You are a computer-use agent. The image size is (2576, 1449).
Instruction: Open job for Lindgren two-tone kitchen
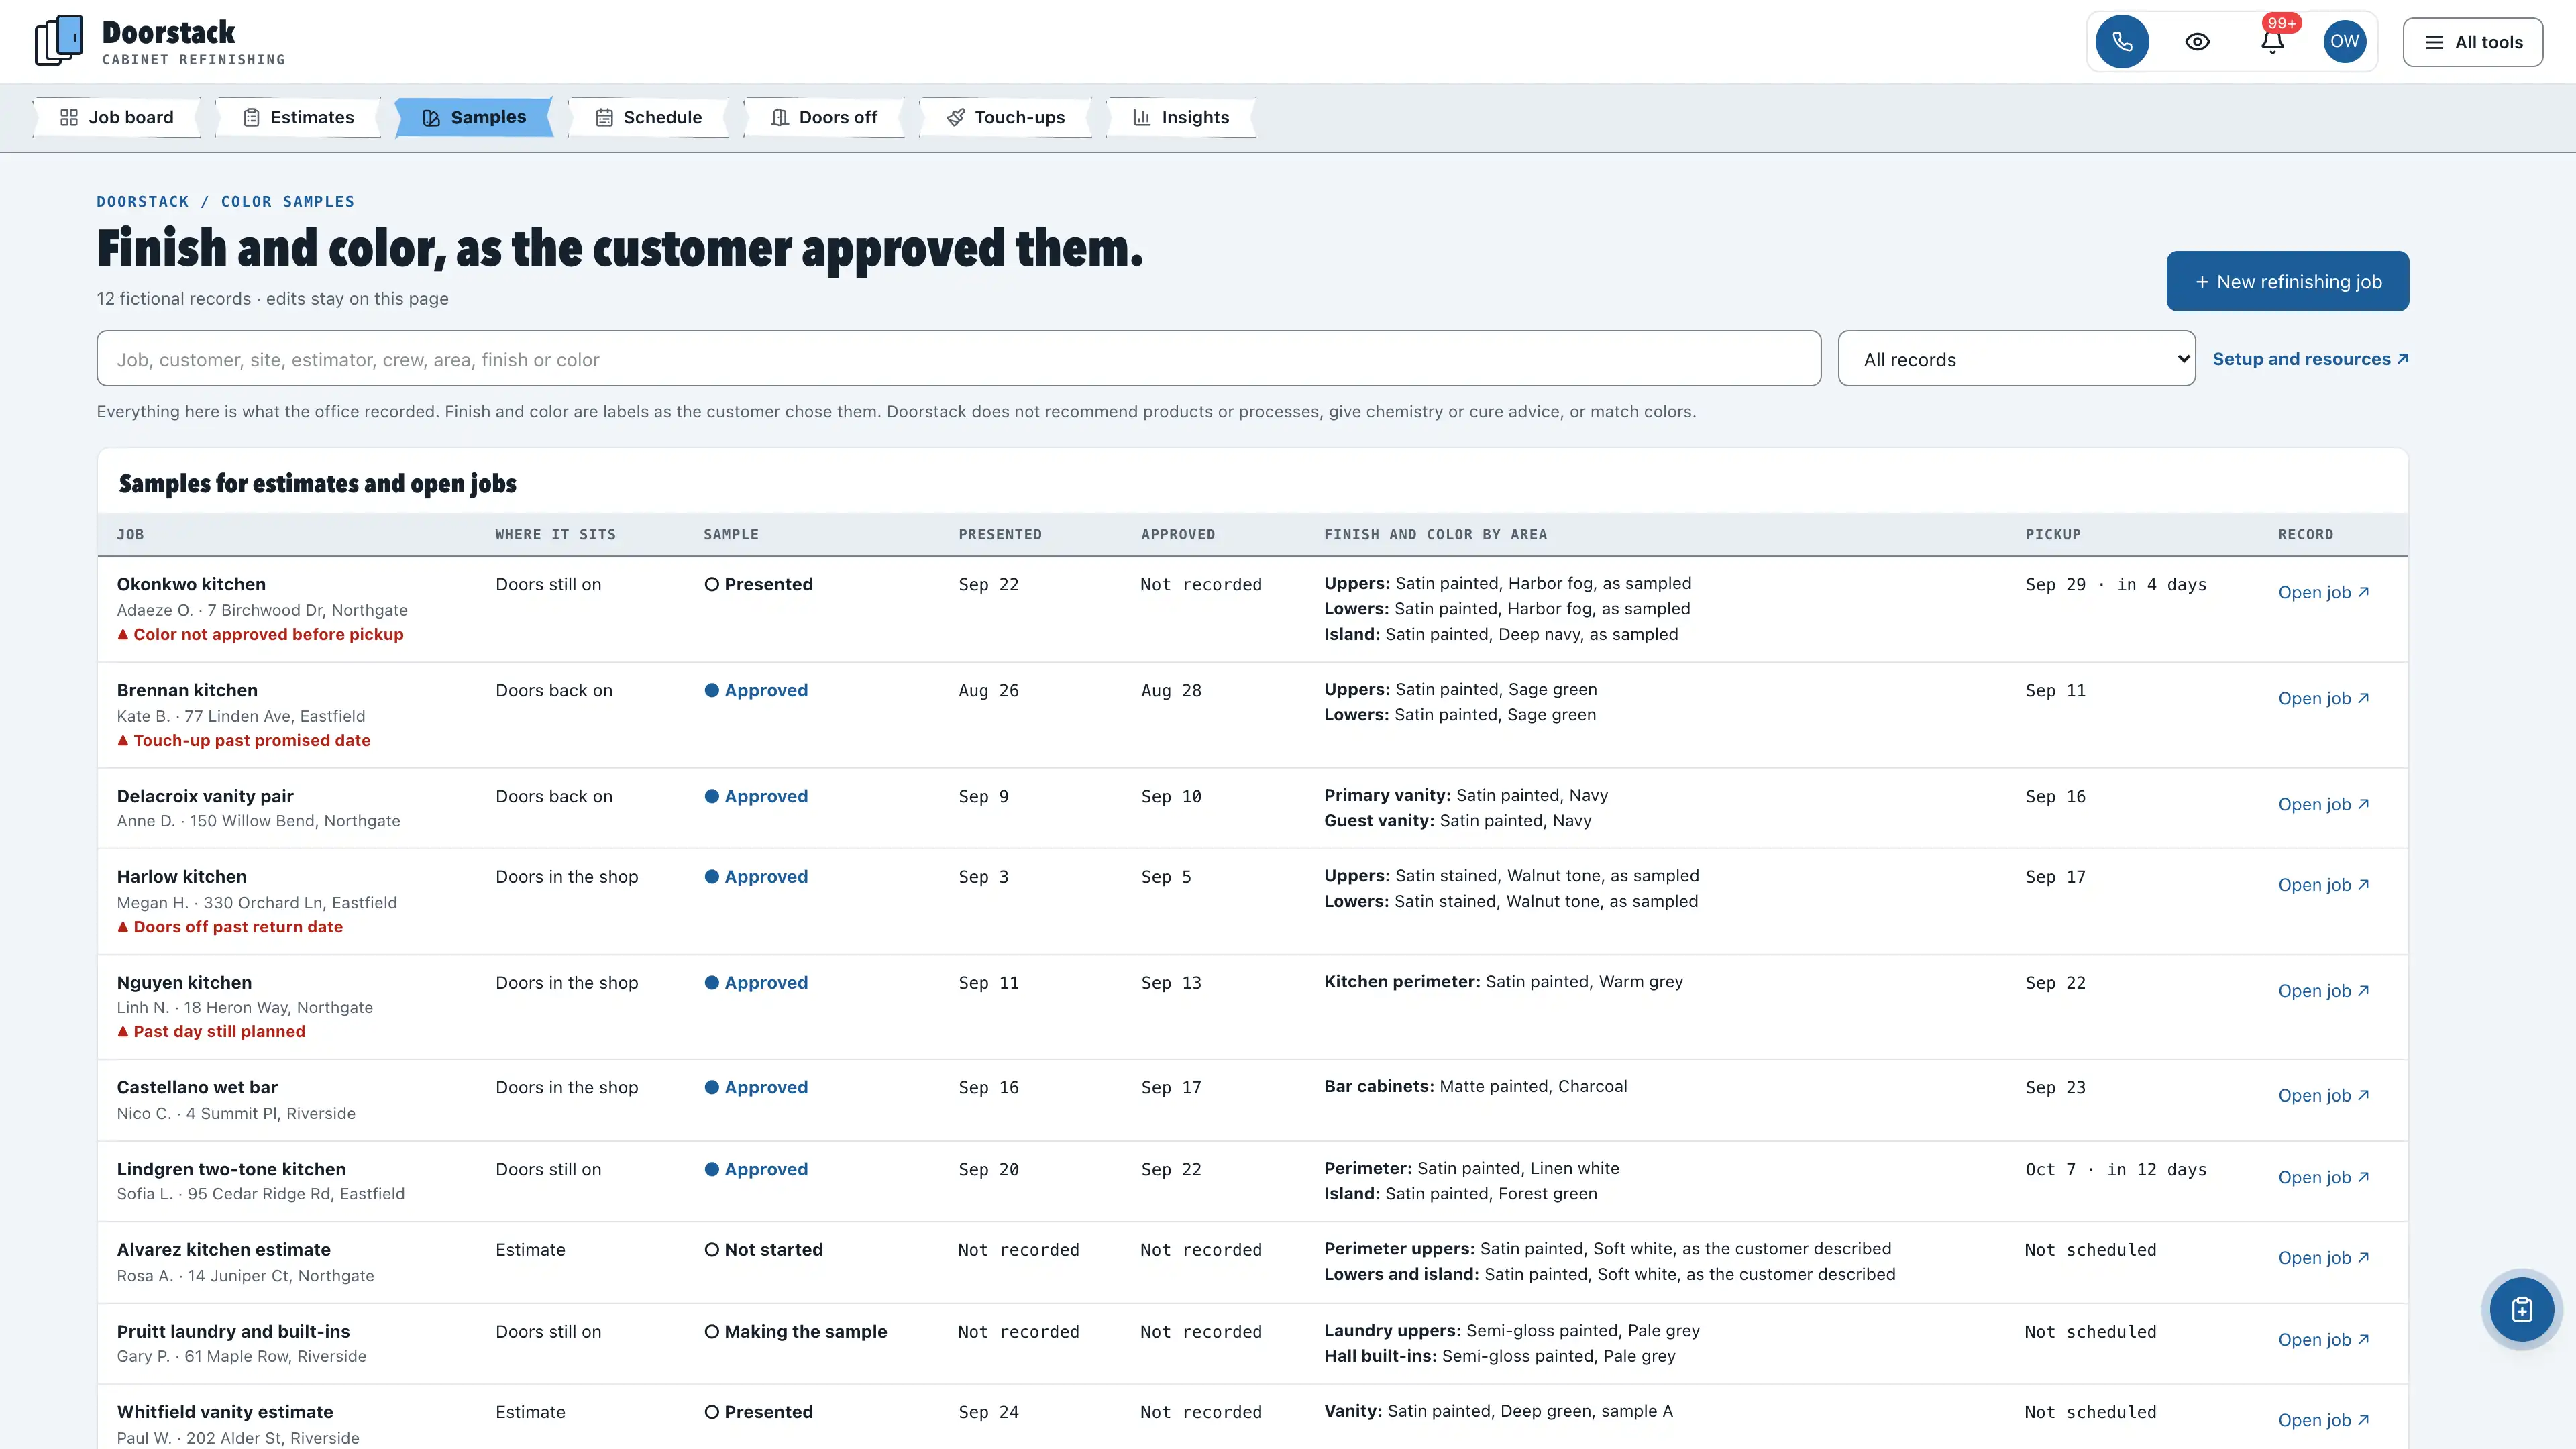[x=2323, y=1177]
